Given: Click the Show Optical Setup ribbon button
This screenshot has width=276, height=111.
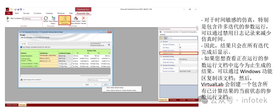Looking at the screenshot, I should pyautogui.click(x=53, y=20).
